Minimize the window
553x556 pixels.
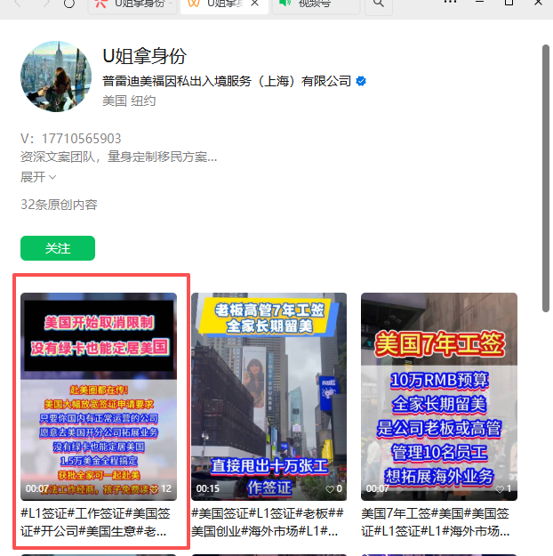pos(479,2)
